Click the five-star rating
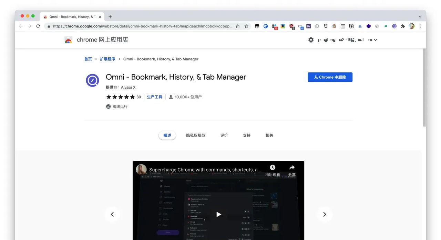 pos(121,97)
